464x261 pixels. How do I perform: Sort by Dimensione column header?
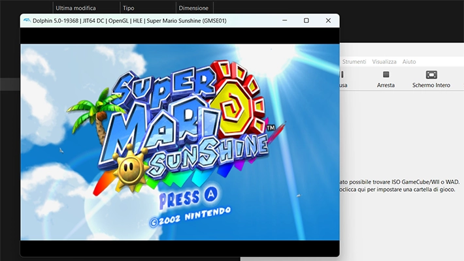tap(193, 8)
